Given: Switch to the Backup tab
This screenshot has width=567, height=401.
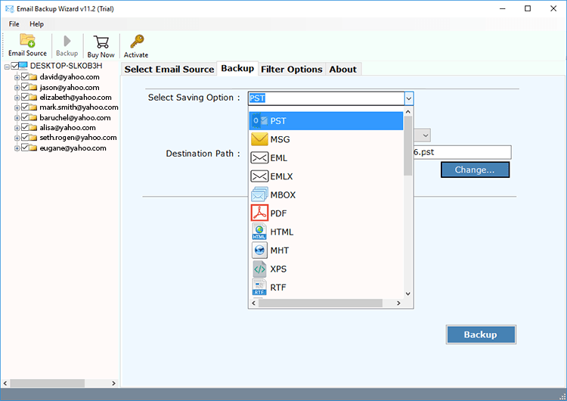Looking at the screenshot, I should [x=237, y=68].
